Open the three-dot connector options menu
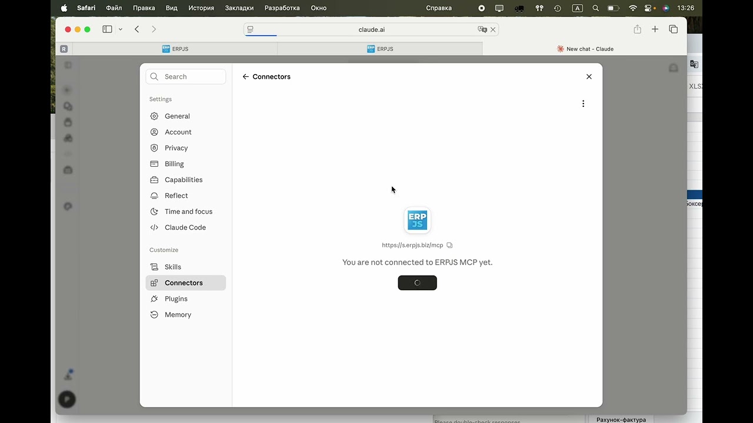Viewport: 753px width, 423px height. (x=583, y=103)
